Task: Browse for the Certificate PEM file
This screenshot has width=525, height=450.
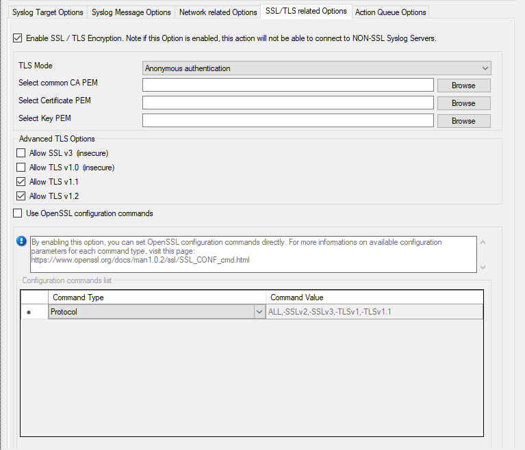Action: (x=463, y=103)
